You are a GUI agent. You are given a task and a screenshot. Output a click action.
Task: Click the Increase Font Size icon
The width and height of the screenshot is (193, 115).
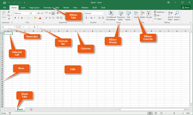[x=39, y=13]
